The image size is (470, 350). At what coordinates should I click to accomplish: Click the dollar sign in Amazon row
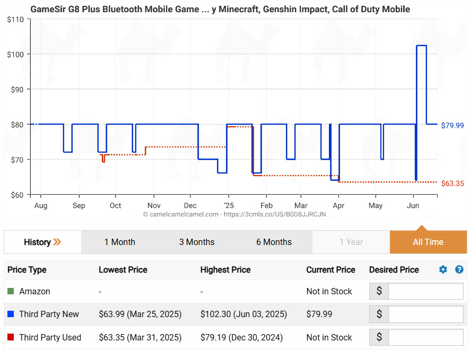[x=379, y=291]
